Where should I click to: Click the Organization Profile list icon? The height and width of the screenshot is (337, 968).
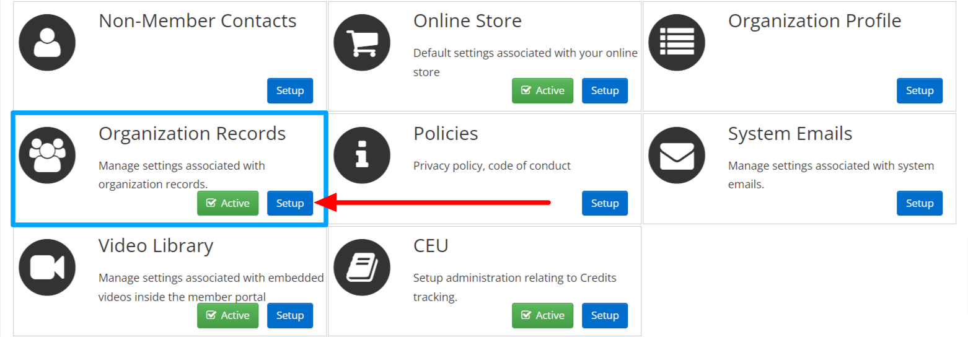pyautogui.click(x=677, y=42)
